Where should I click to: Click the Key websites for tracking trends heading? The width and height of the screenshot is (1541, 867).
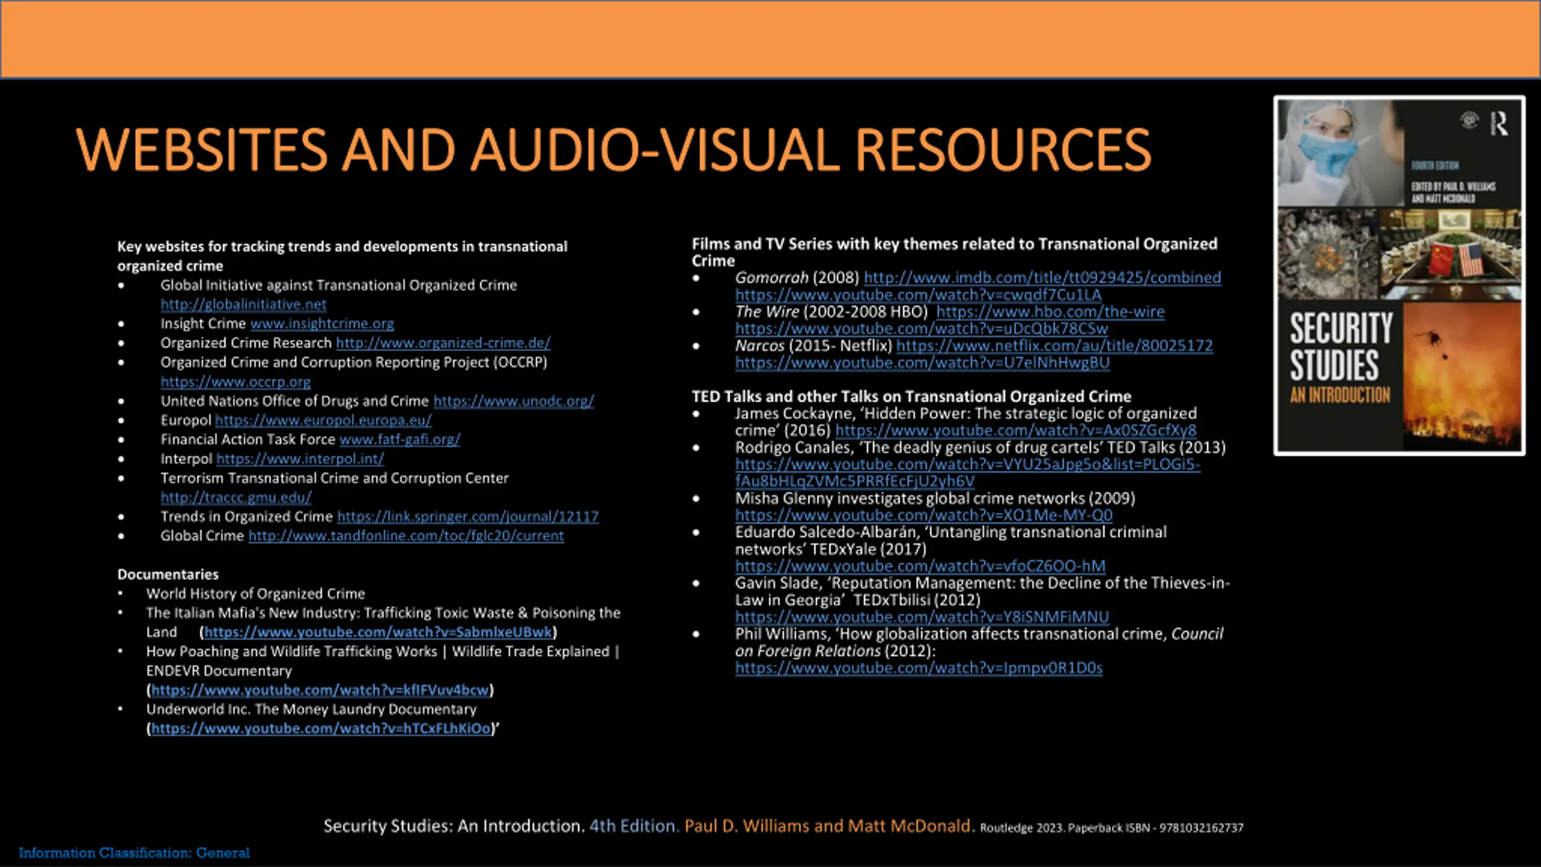pyautogui.click(x=342, y=256)
